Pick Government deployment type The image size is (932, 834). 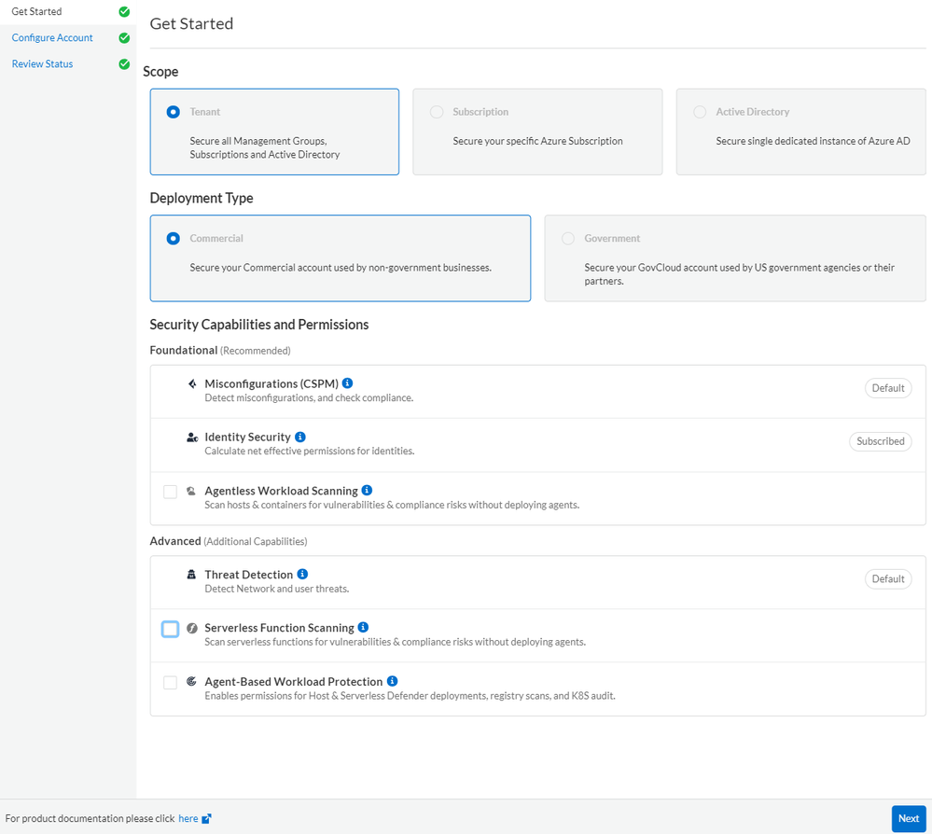(x=568, y=239)
